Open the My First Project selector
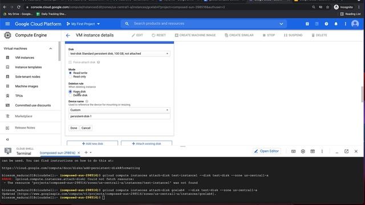Viewport: 365px width, 205px height. click(83, 24)
